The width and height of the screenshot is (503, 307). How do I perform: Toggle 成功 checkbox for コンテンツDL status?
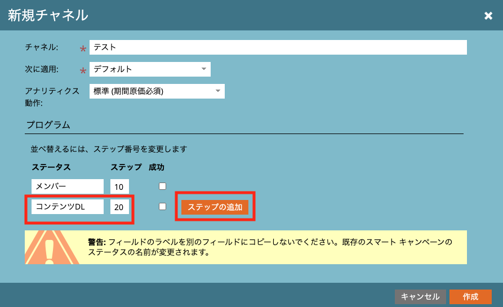pyautogui.click(x=162, y=206)
